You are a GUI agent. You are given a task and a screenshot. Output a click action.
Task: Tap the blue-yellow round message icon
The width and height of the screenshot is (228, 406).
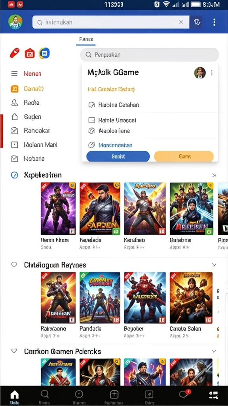44,54
